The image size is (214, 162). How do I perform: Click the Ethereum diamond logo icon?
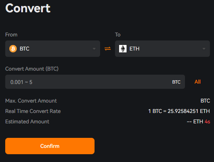(123, 49)
